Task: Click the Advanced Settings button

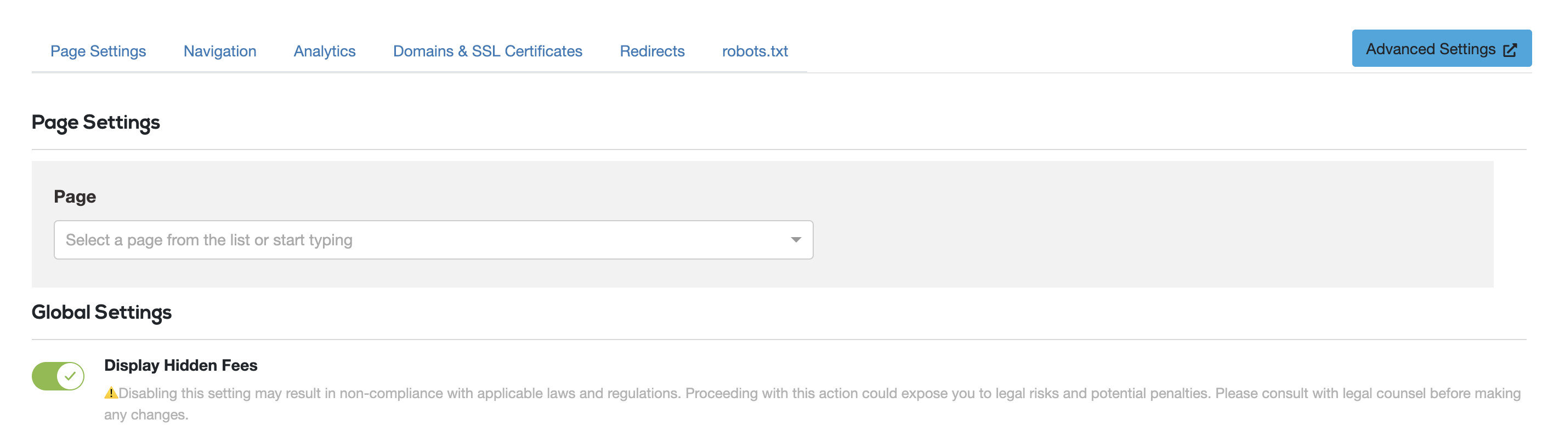Action: point(1442,48)
